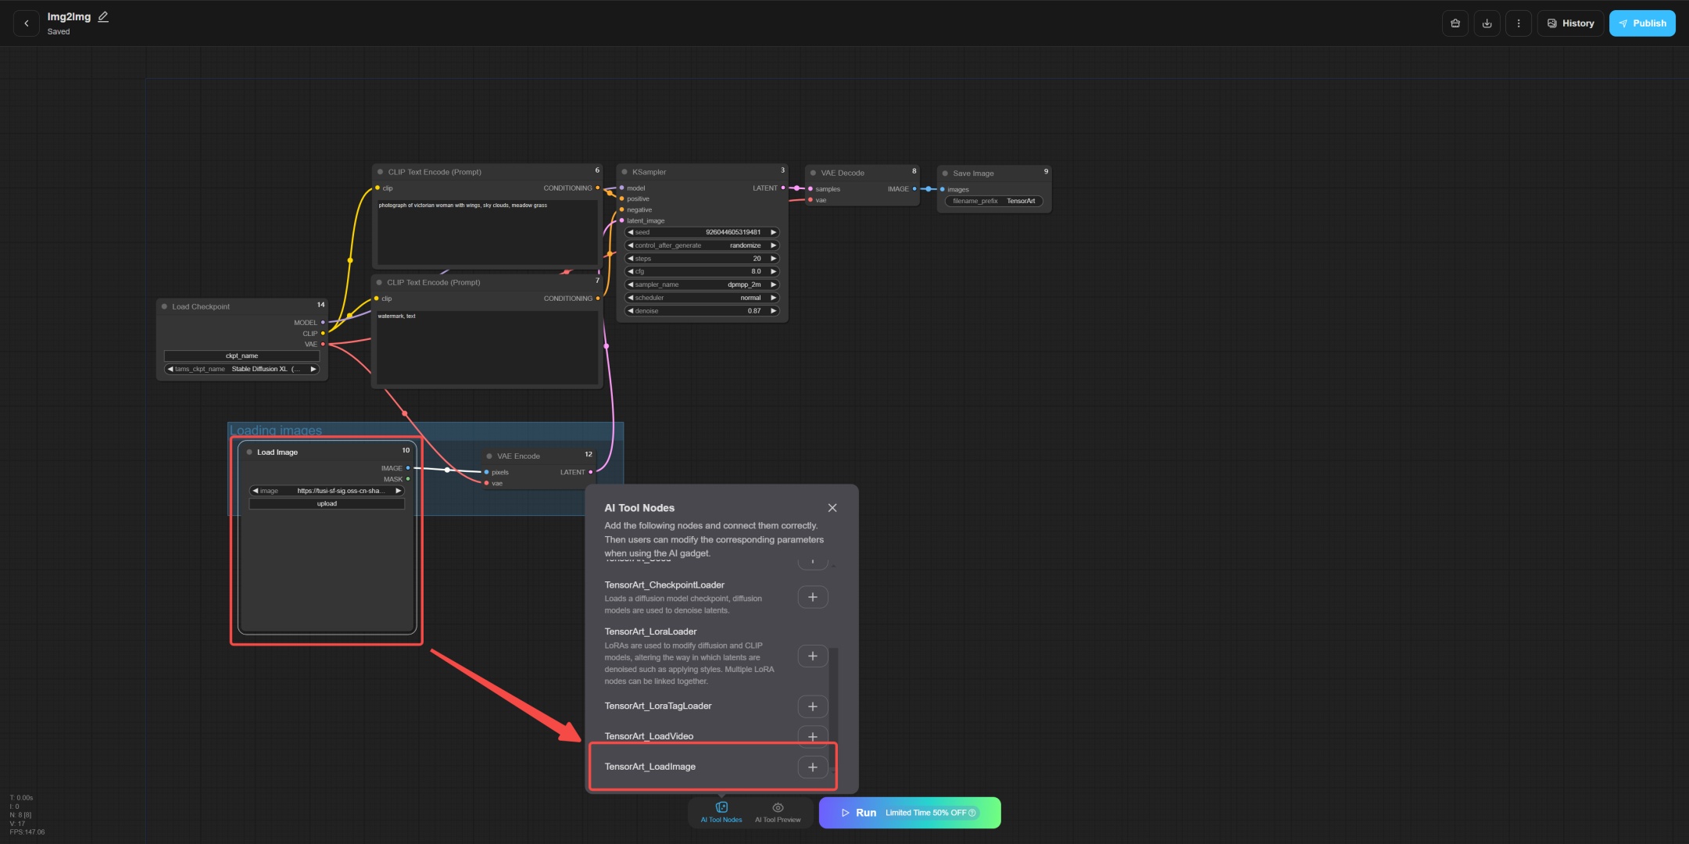Add the TensorArt_LoraLoader node with plus

pyautogui.click(x=812, y=656)
